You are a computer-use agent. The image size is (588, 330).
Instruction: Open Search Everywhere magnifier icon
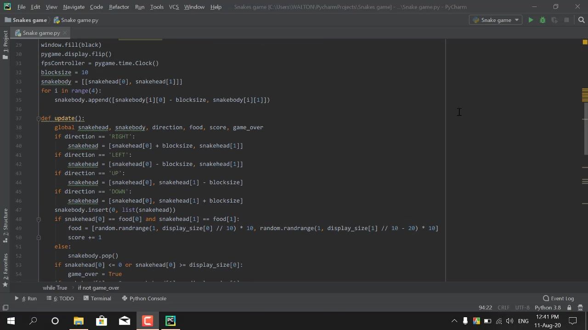point(581,20)
